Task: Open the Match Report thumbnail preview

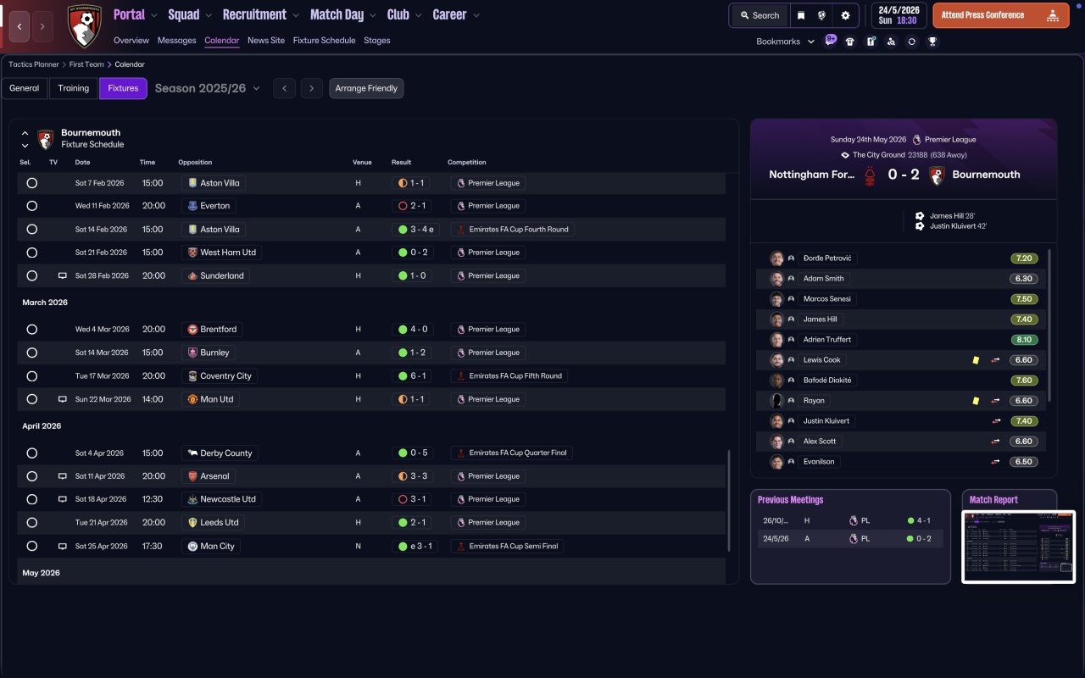Action: pos(1019,547)
